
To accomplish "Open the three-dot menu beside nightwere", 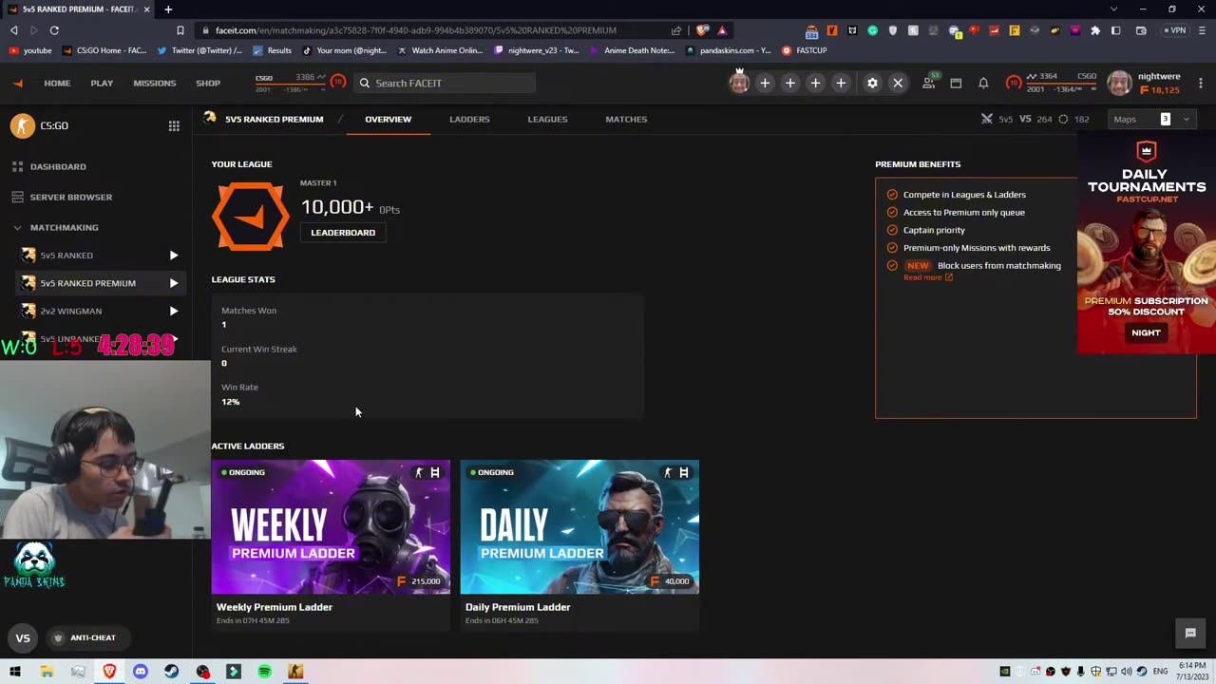I will (1201, 83).
